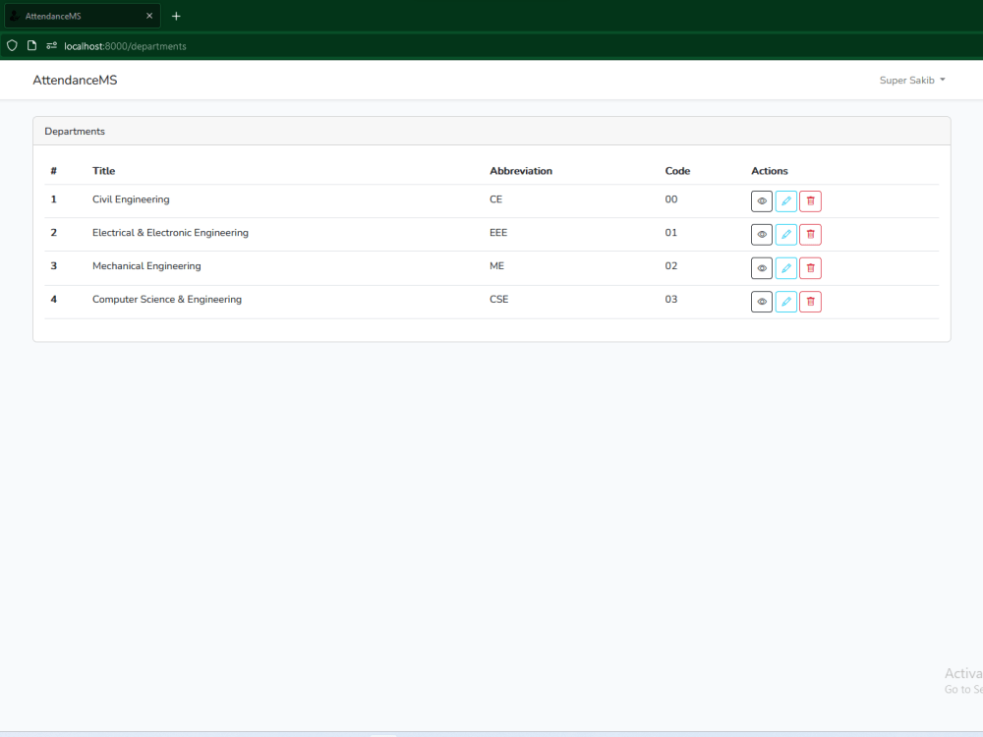Click the edit pencil for Electrical & Electronic Engineering

click(x=785, y=234)
